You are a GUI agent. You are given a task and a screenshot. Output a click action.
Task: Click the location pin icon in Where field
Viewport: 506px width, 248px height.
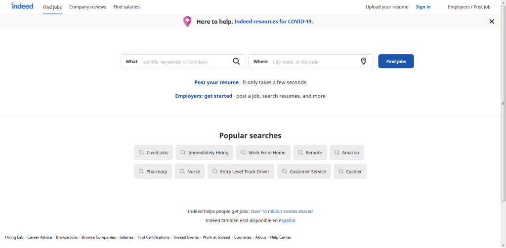coord(364,61)
